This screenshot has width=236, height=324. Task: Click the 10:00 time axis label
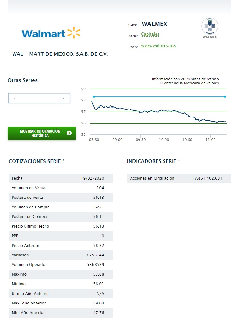tap(164, 140)
